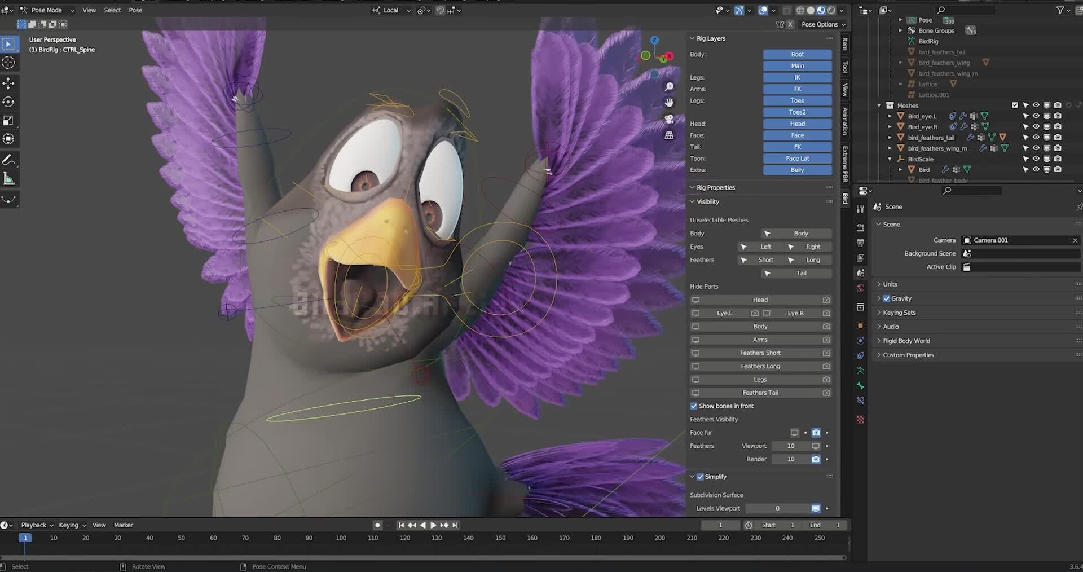
Task: Open the Pose Mode dropdown
Action: pos(48,10)
